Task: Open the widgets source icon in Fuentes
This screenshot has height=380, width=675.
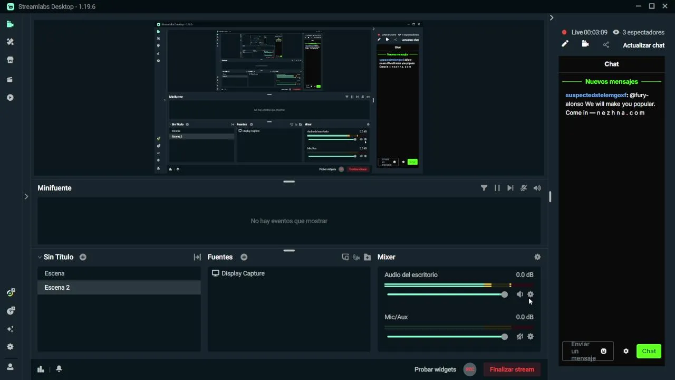Action: click(345, 257)
